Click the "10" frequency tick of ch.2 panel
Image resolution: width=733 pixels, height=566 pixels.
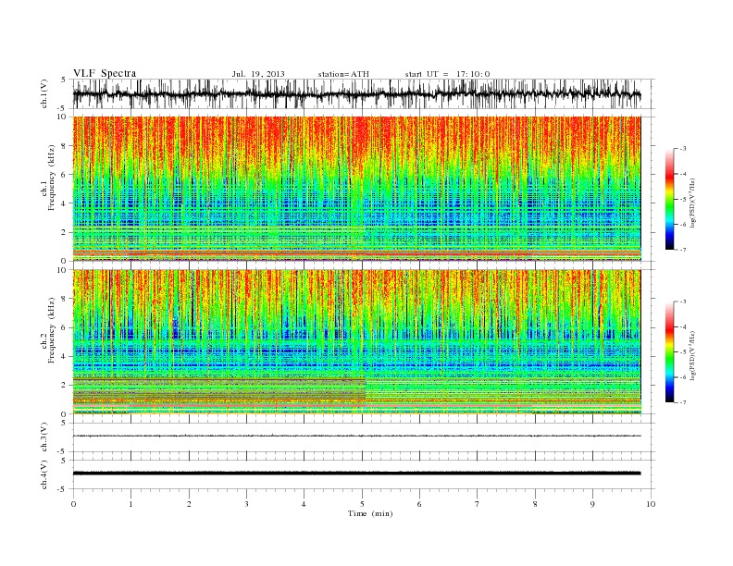64,270
